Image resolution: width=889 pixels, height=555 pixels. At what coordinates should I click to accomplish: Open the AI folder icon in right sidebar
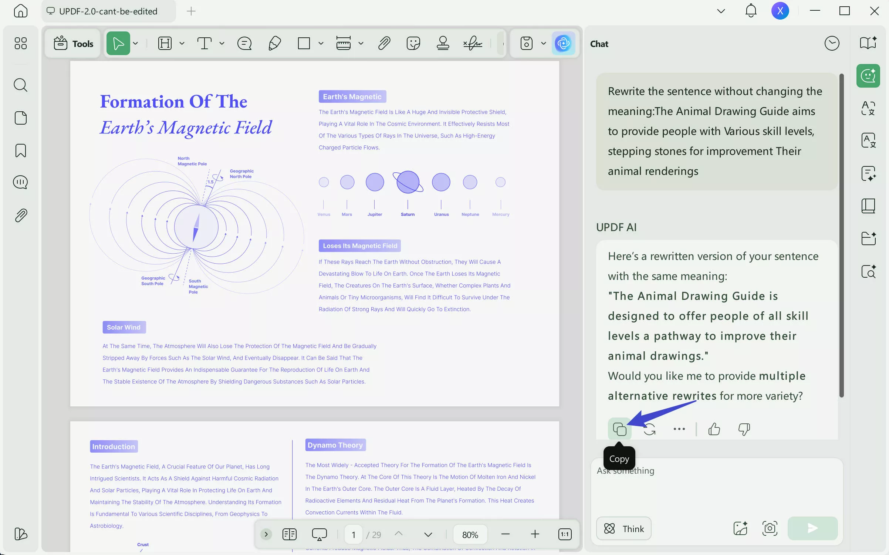(868, 238)
